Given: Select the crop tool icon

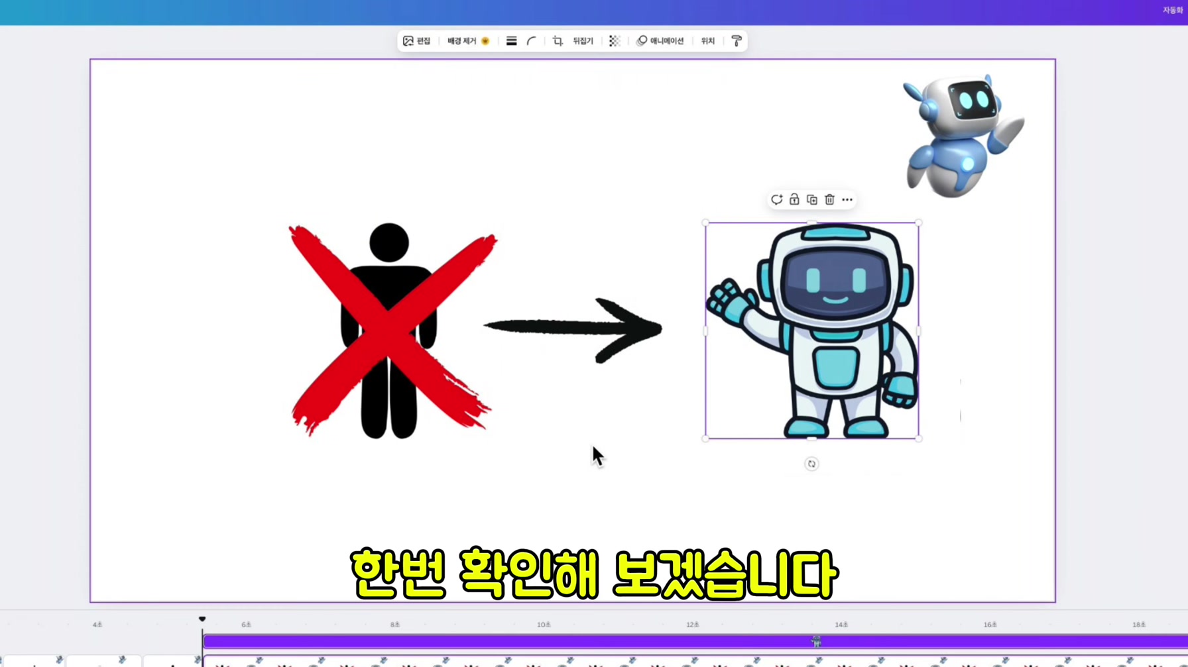Looking at the screenshot, I should click(x=558, y=41).
